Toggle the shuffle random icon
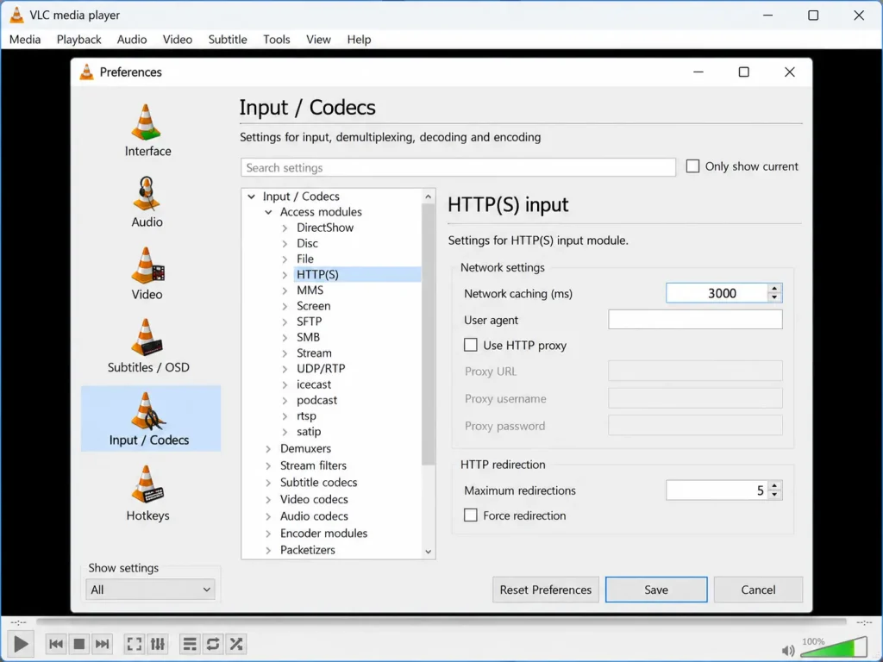This screenshot has height=662, width=883. [236, 644]
